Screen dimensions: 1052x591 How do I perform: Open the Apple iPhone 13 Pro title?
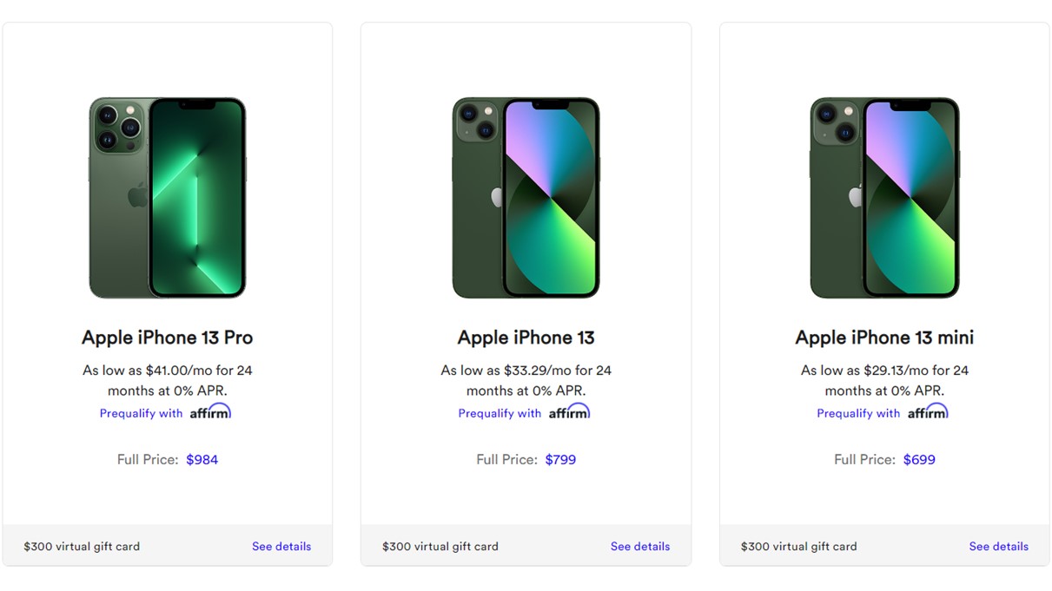click(x=168, y=338)
